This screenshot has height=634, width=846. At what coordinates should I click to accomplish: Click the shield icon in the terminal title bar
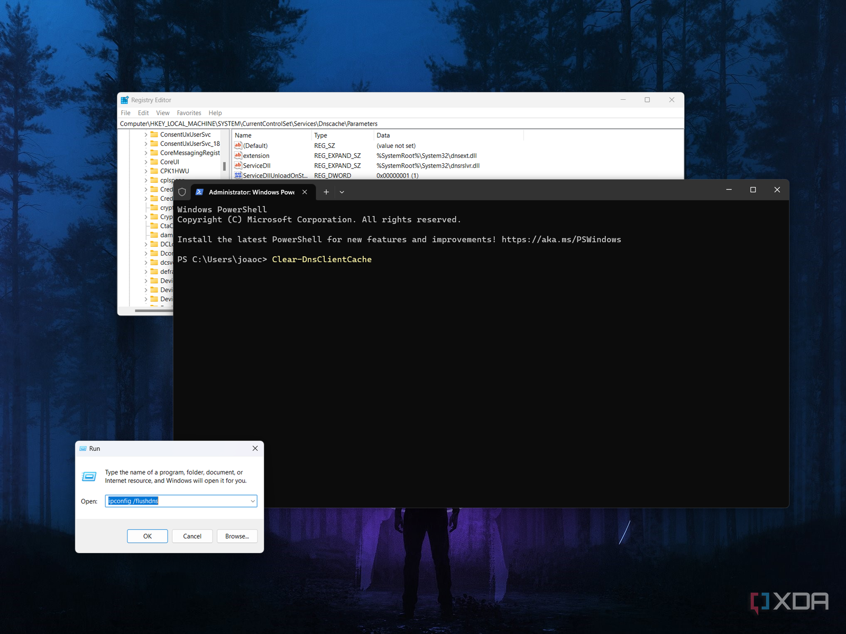[182, 192]
